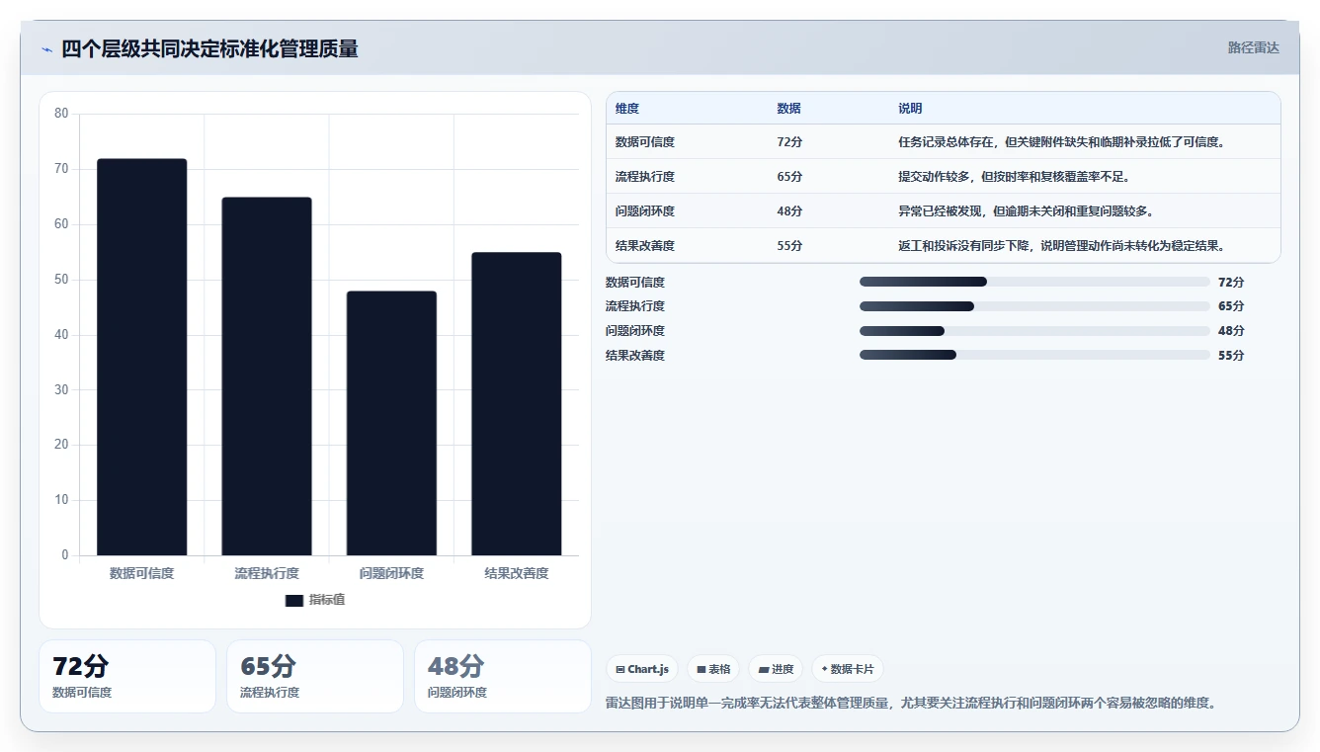Click the 数据可信度 bar in the chart
Screen dimensions: 1320x752
point(141,357)
